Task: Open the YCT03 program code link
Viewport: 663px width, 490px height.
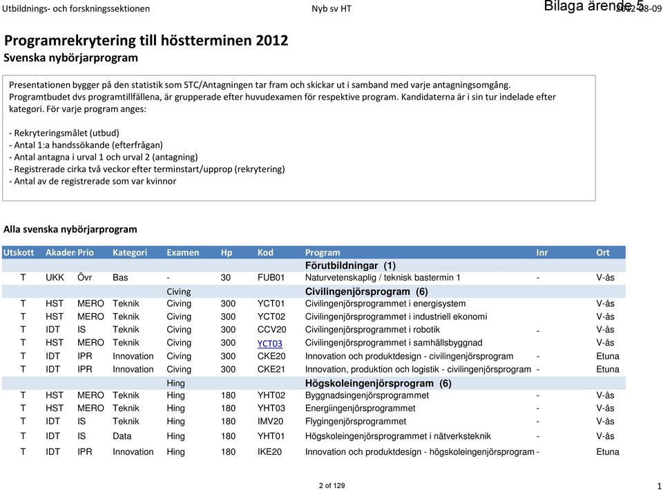Action: tap(270, 343)
